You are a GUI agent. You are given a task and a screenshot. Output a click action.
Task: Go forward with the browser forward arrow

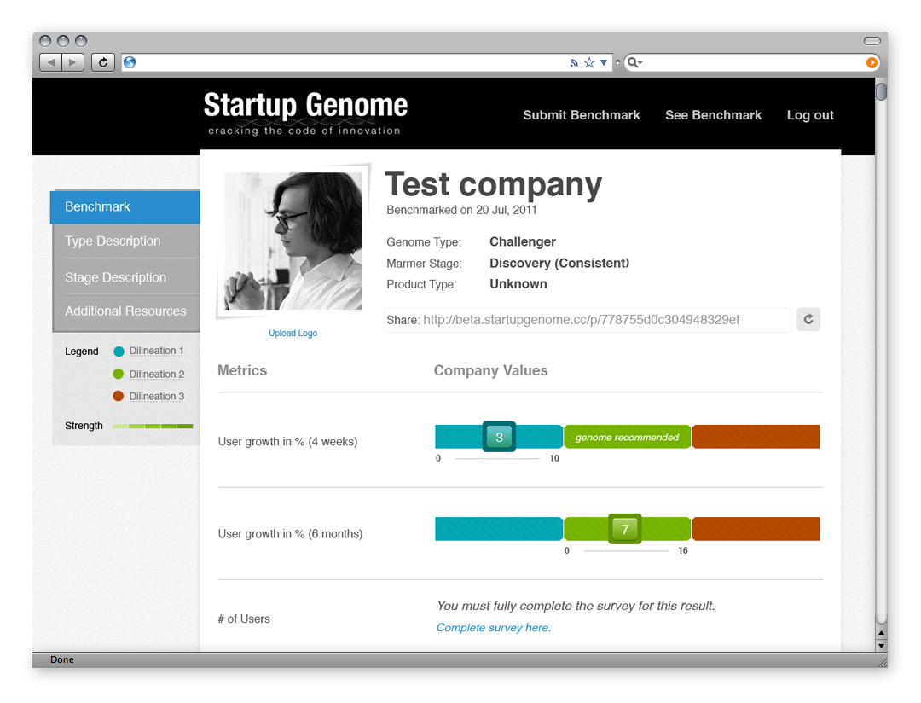click(x=72, y=62)
